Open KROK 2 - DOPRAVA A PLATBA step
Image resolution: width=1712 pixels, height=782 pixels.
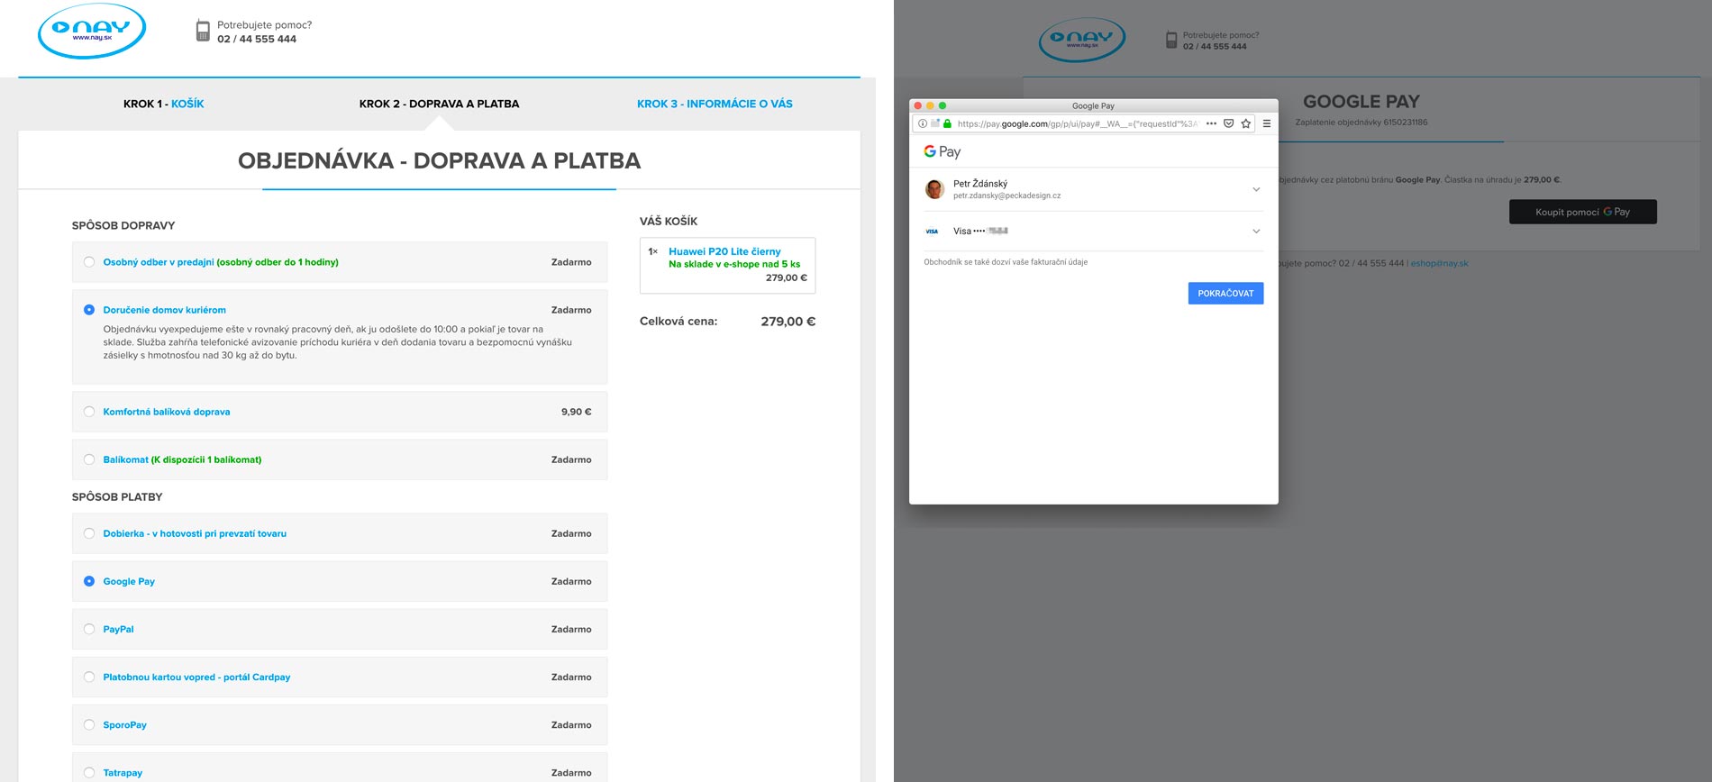[x=439, y=104]
